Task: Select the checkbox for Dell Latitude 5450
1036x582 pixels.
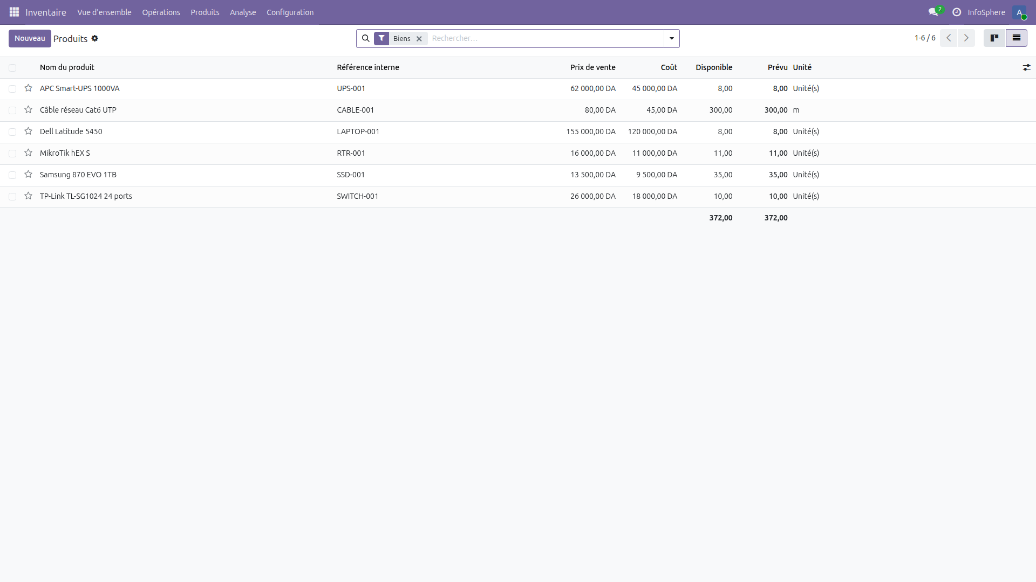Action: click(12, 131)
